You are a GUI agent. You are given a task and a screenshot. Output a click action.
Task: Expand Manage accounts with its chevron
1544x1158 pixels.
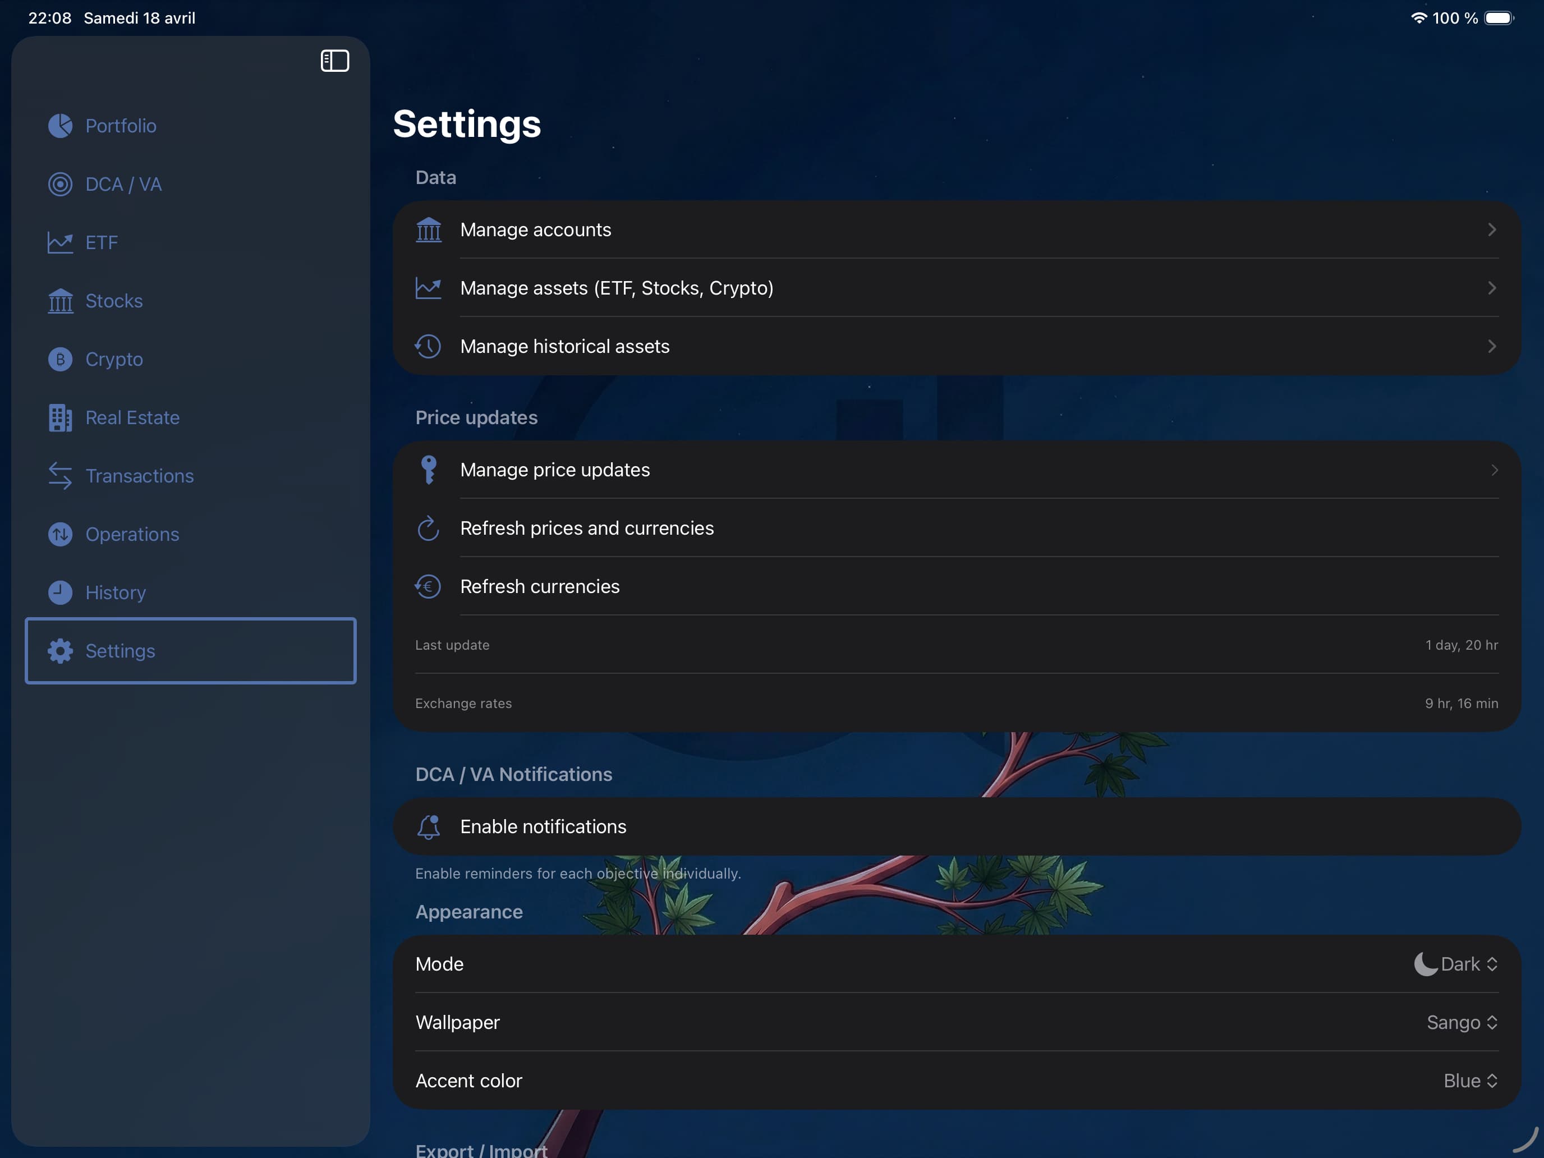pyautogui.click(x=1492, y=229)
